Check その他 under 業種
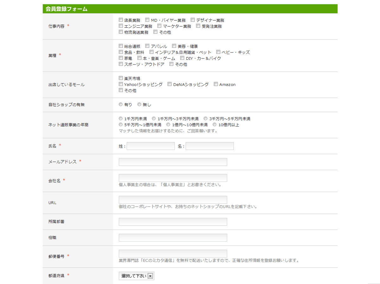380x284 pixels. click(x=171, y=64)
